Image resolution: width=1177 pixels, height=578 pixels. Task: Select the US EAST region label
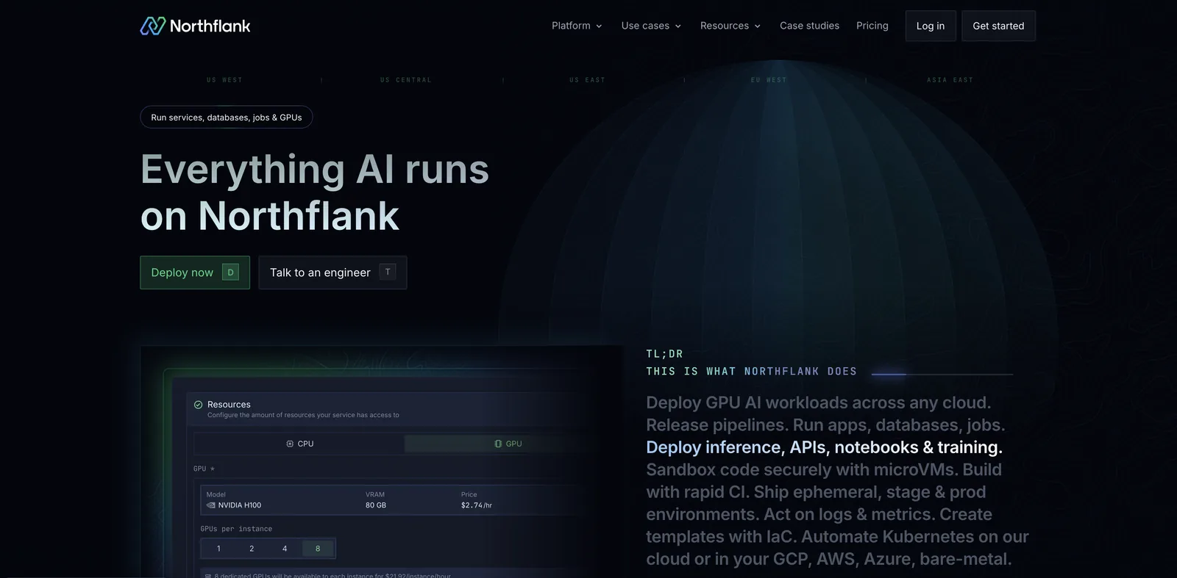(587, 80)
